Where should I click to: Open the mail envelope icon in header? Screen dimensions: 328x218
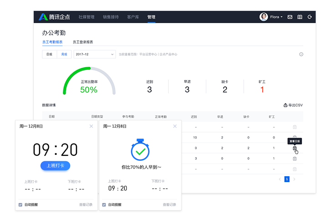[290, 17]
